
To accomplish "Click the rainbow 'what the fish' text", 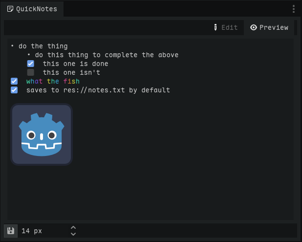I will click(53, 81).
